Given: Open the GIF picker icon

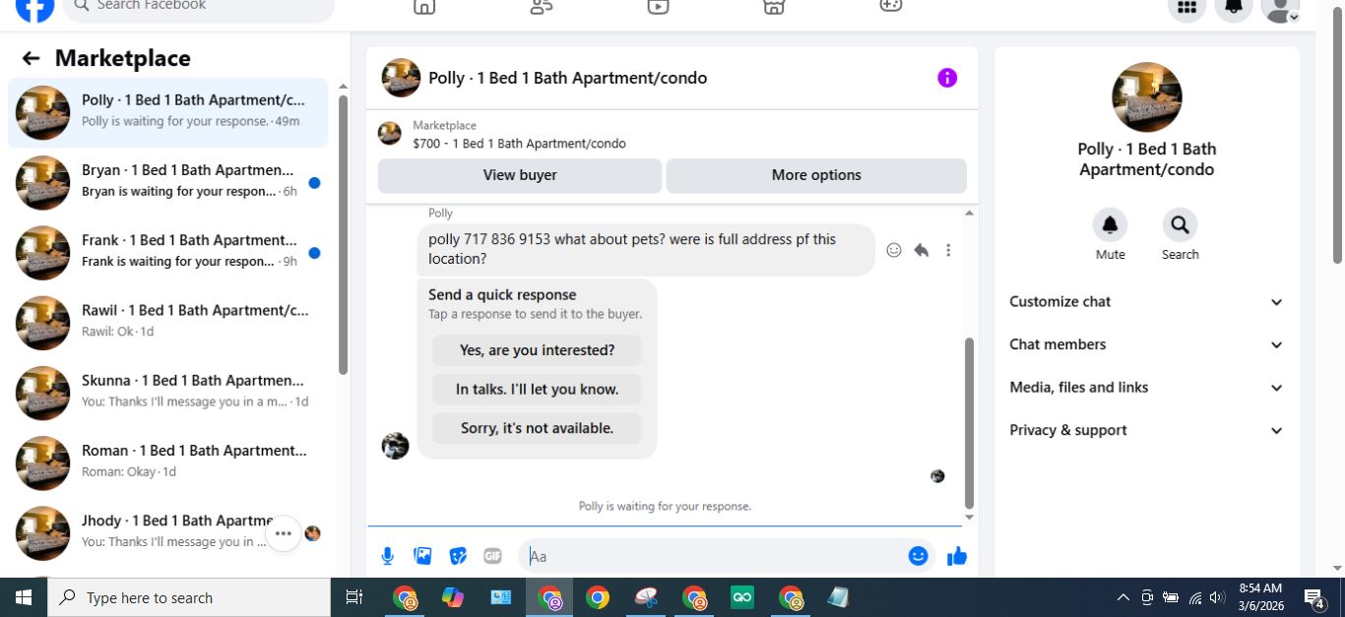Looking at the screenshot, I should (x=493, y=556).
